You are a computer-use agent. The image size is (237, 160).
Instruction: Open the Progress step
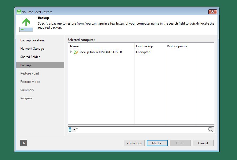tap(26, 98)
